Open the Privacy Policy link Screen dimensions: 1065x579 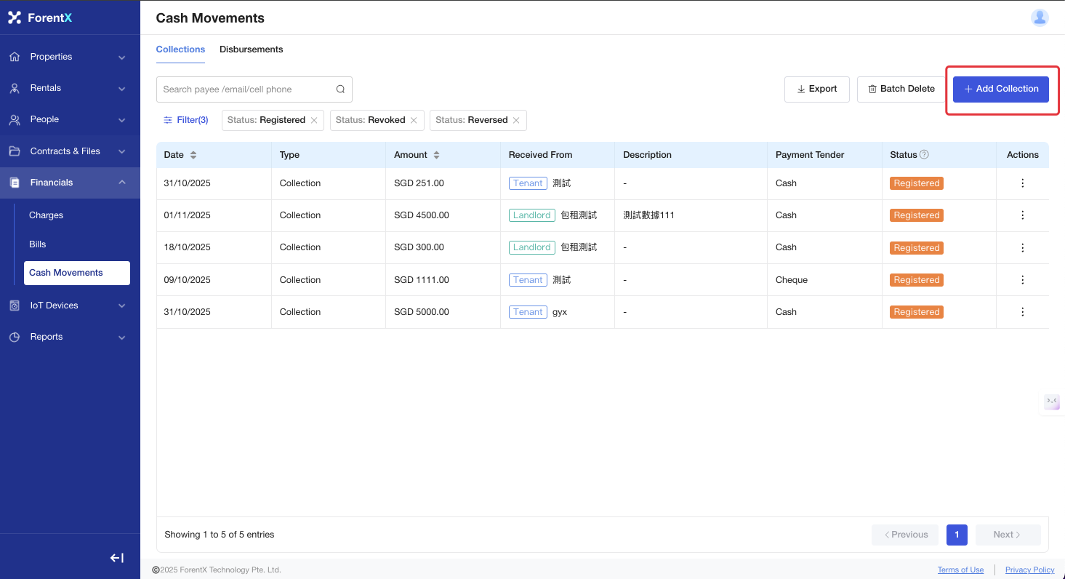(1029, 570)
